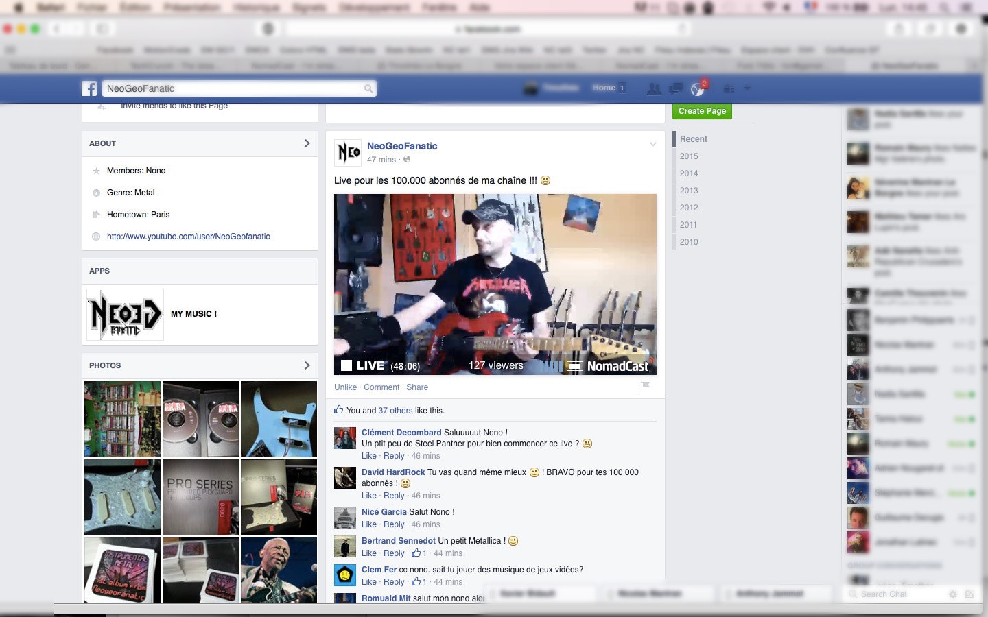Viewport: 988px width, 617px height.
Task: Click 'Members: Nono' in About
Action: coord(136,171)
